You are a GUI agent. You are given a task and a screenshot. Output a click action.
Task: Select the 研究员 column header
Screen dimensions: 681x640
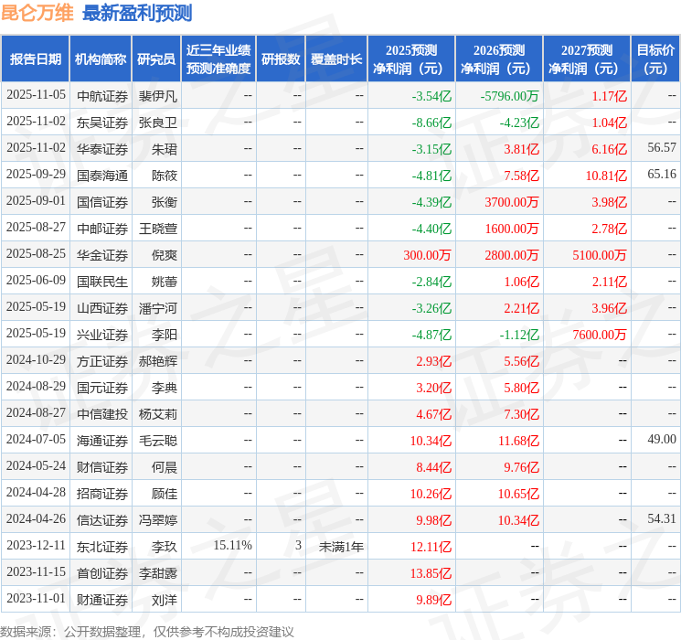pyautogui.click(x=156, y=59)
